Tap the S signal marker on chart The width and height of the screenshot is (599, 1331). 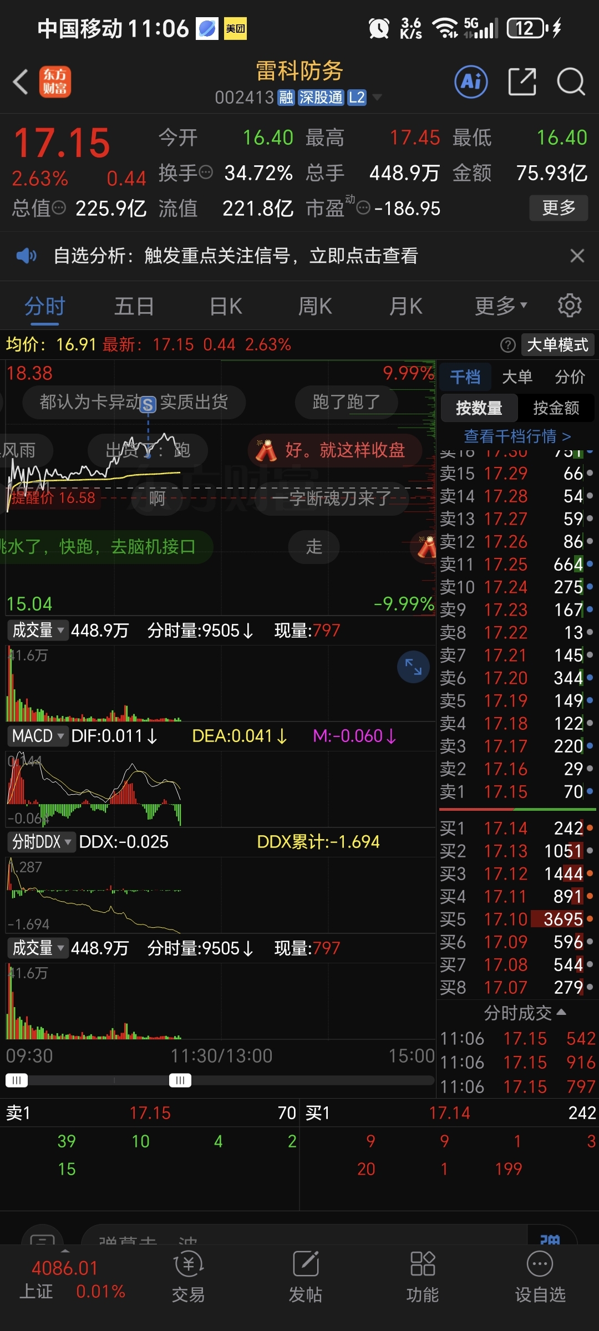pyautogui.click(x=148, y=404)
